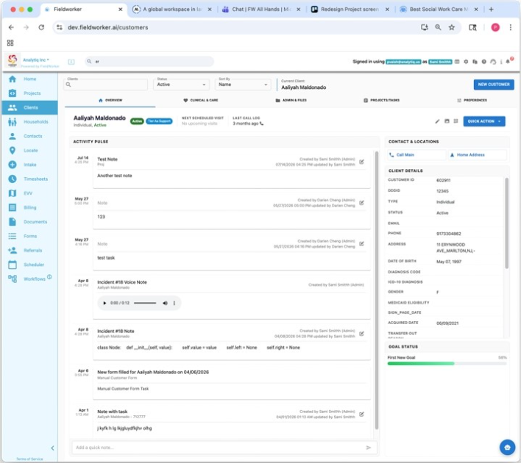The image size is (521, 463).
Task: Click the grid icon beside Quick Action
Action: click(456, 121)
